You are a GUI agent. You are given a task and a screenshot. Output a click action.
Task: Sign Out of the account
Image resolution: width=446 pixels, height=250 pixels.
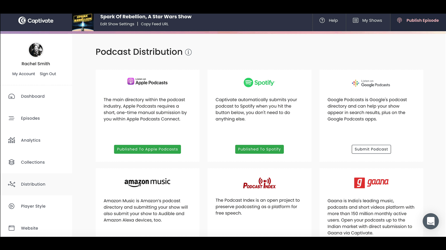point(48,74)
